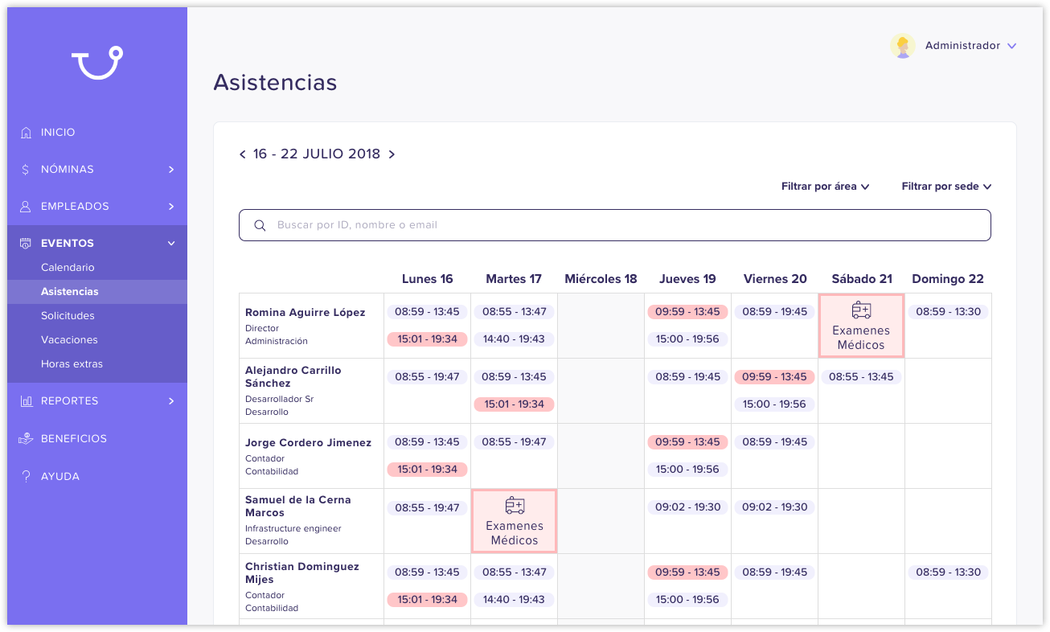Click the hand icon for Beneficios
Image resolution: width=1050 pixels, height=632 pixels.
26,439
